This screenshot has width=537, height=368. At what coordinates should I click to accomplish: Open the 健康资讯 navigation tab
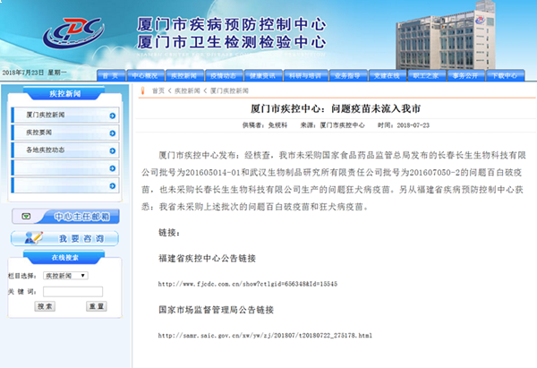coord(263,75)
